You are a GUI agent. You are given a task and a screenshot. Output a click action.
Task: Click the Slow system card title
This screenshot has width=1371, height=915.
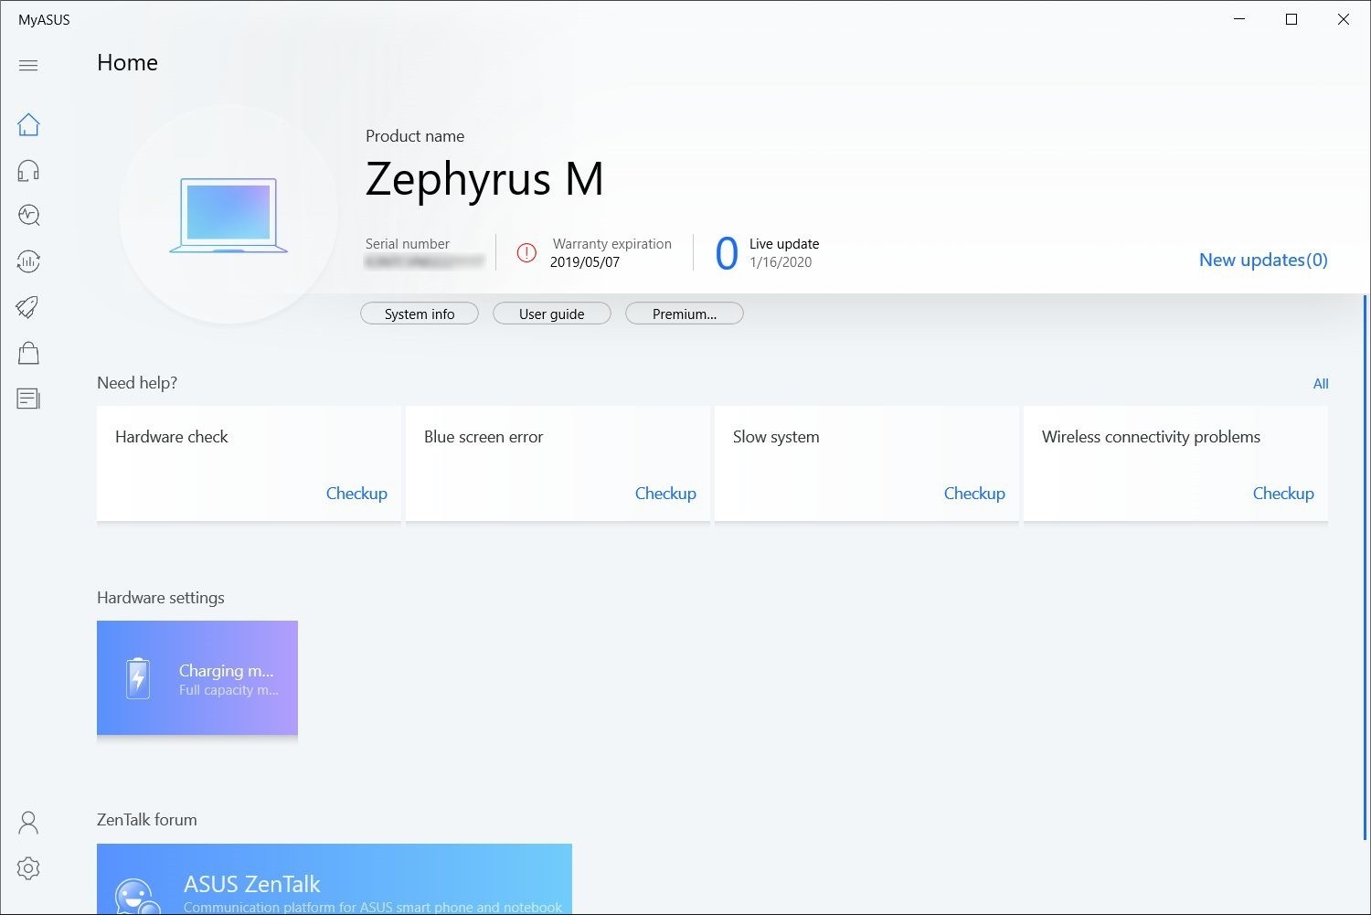coord(776,437)
